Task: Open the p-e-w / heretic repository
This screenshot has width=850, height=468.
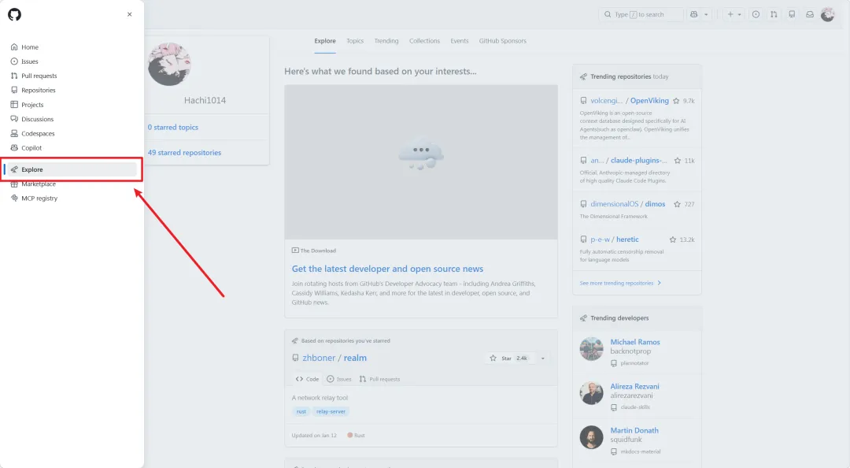Action: click(614, 240)
